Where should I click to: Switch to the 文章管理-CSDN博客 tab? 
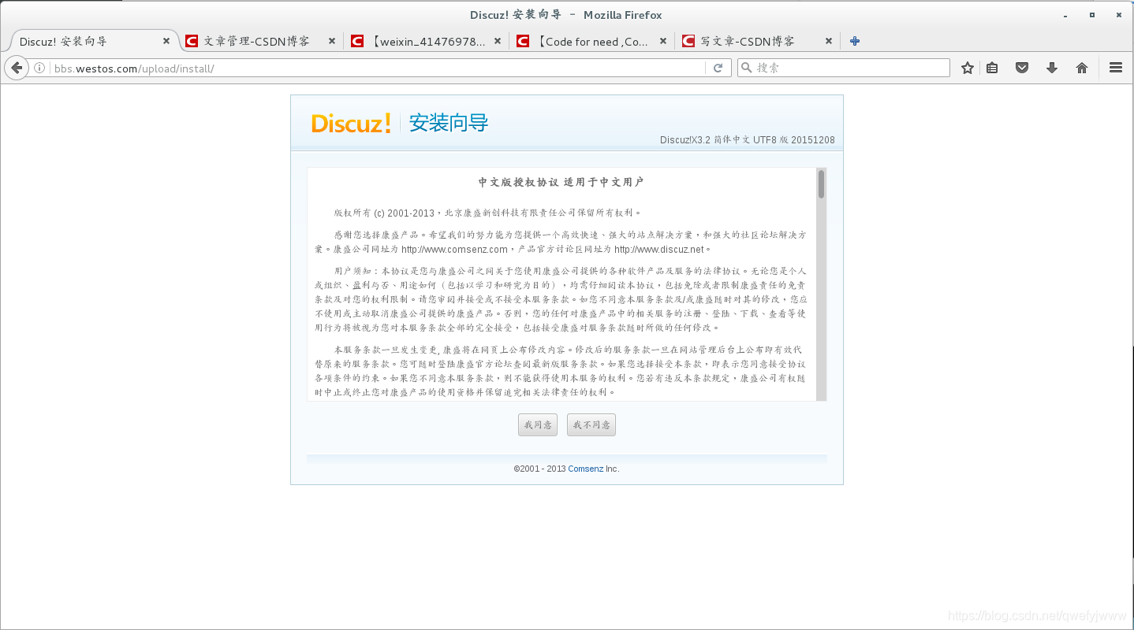tap(260, 41)
